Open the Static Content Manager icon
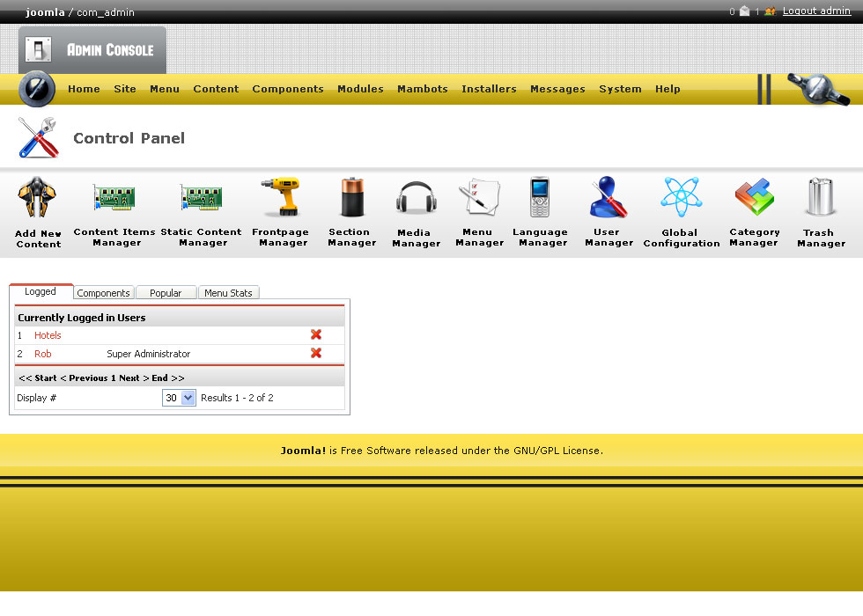This screenshot has width=863, height=616. [x=202, y=197]
